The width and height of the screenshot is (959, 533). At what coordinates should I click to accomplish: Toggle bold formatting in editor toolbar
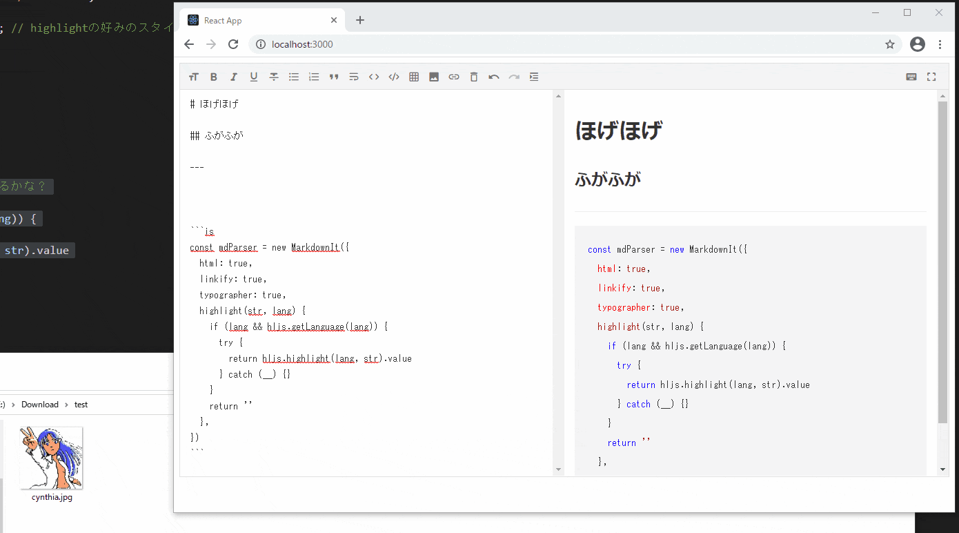[x=214, y=77]
